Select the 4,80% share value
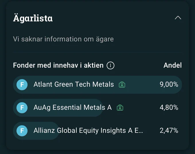 tap(169, 107)
